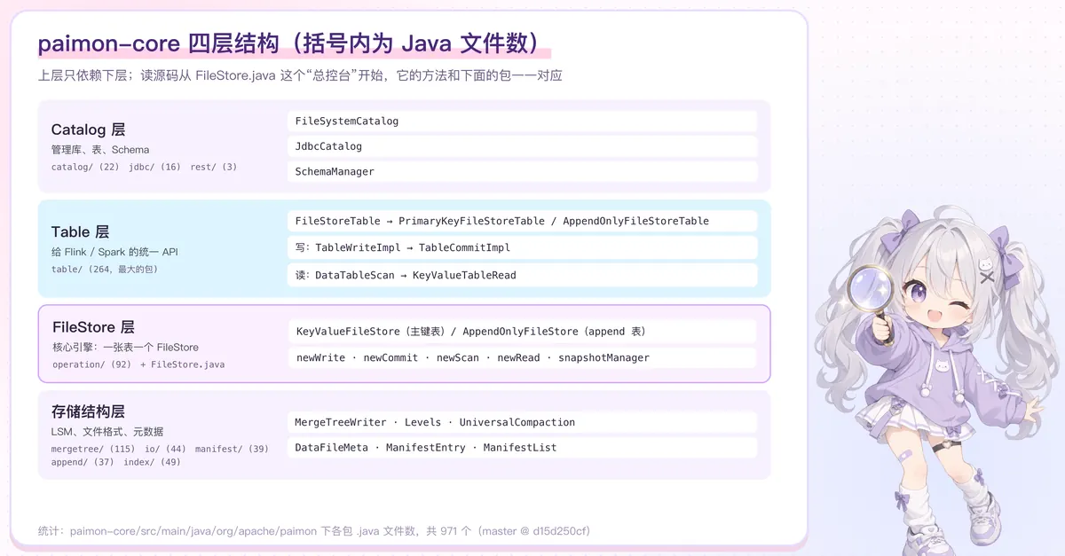Viewport: 1065px width, 556px height.
Task: Click the class name "KeyValueFileStore"
Action: pos(349,332)
